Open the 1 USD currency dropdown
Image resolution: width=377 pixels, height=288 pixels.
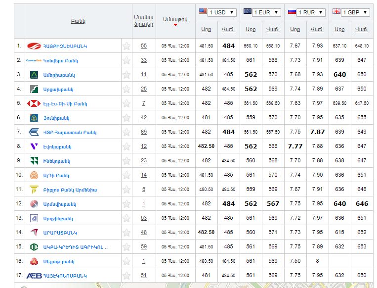point(222,12)
